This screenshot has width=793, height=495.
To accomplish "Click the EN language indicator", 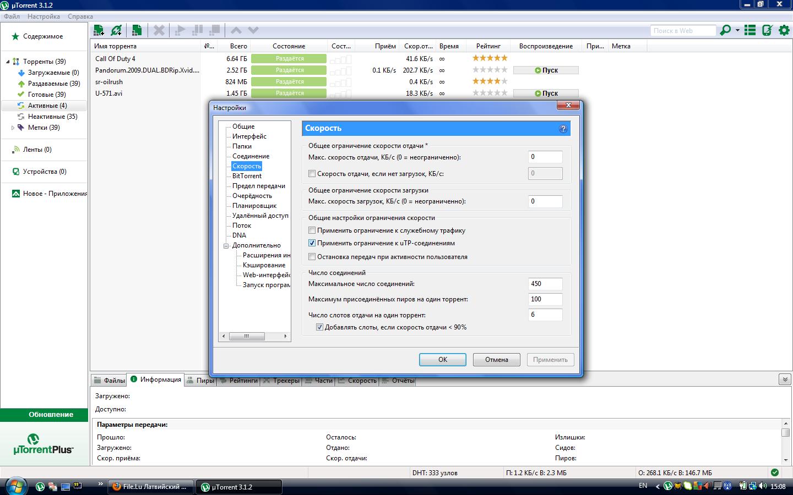I will click(x=643, y=486).
